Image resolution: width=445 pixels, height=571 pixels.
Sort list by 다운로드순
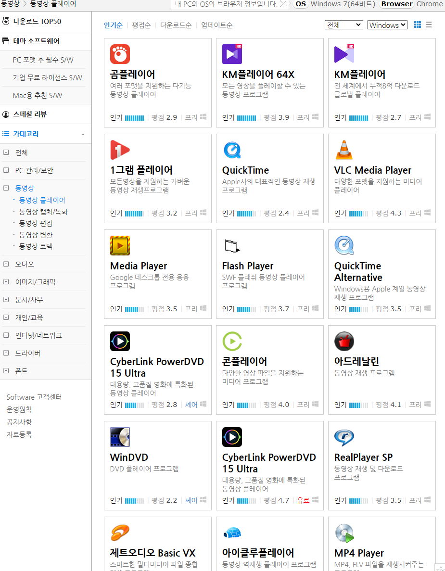click(176, 25)
